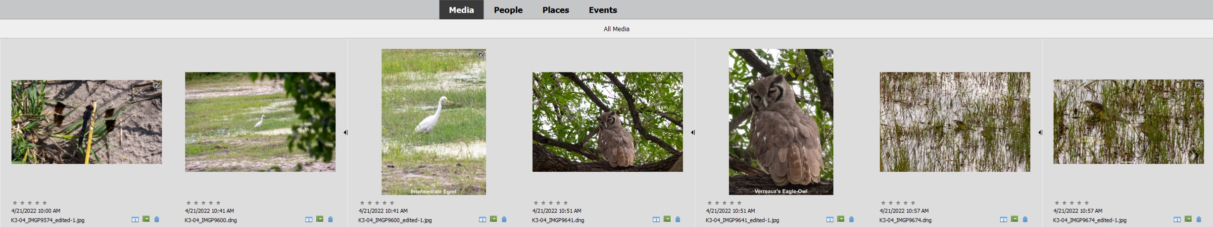This screenshot has width=1213, height=227.
Task: Click the edited badge on the Intermediate Egret photo
Action: (x=481, y=54)
